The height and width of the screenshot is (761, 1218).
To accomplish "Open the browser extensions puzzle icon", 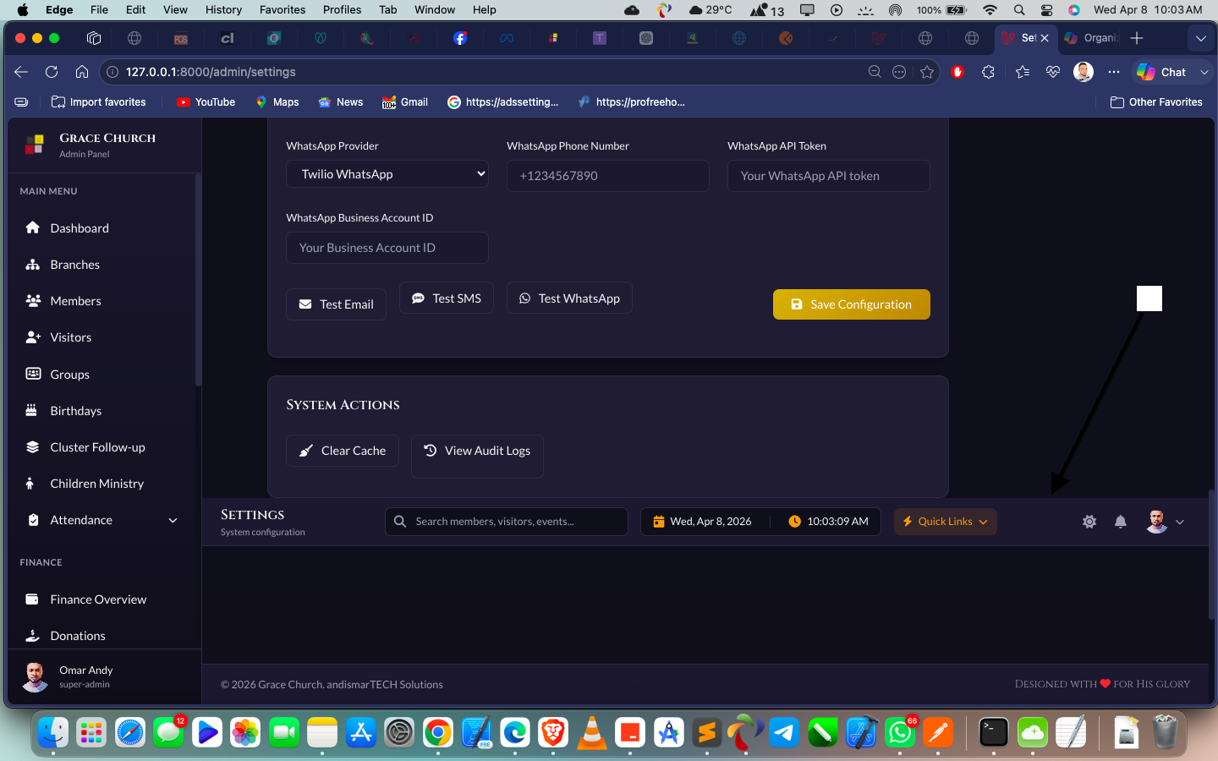I will pyautogui.click(x=988, y=72).
